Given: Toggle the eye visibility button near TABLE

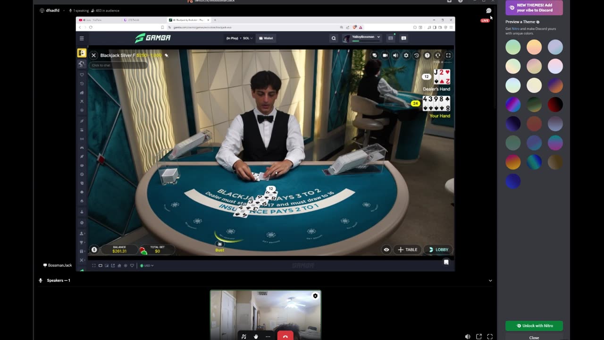Looking at the screenshot, I should click(x=386, y=250).
